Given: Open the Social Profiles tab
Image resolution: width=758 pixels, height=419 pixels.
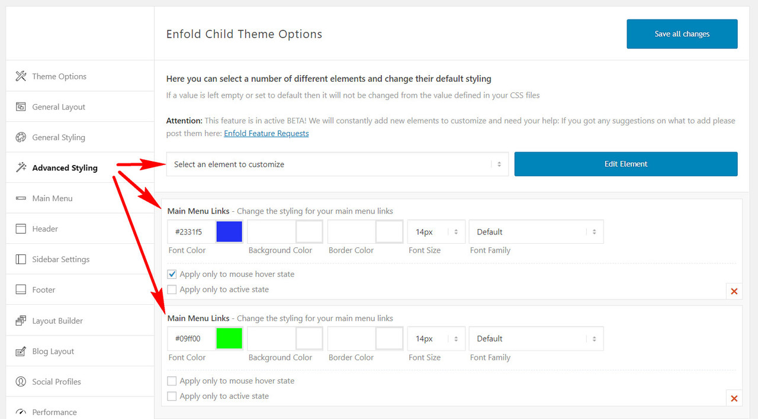Looking at the screenshot, I should [x=80, y=381].
